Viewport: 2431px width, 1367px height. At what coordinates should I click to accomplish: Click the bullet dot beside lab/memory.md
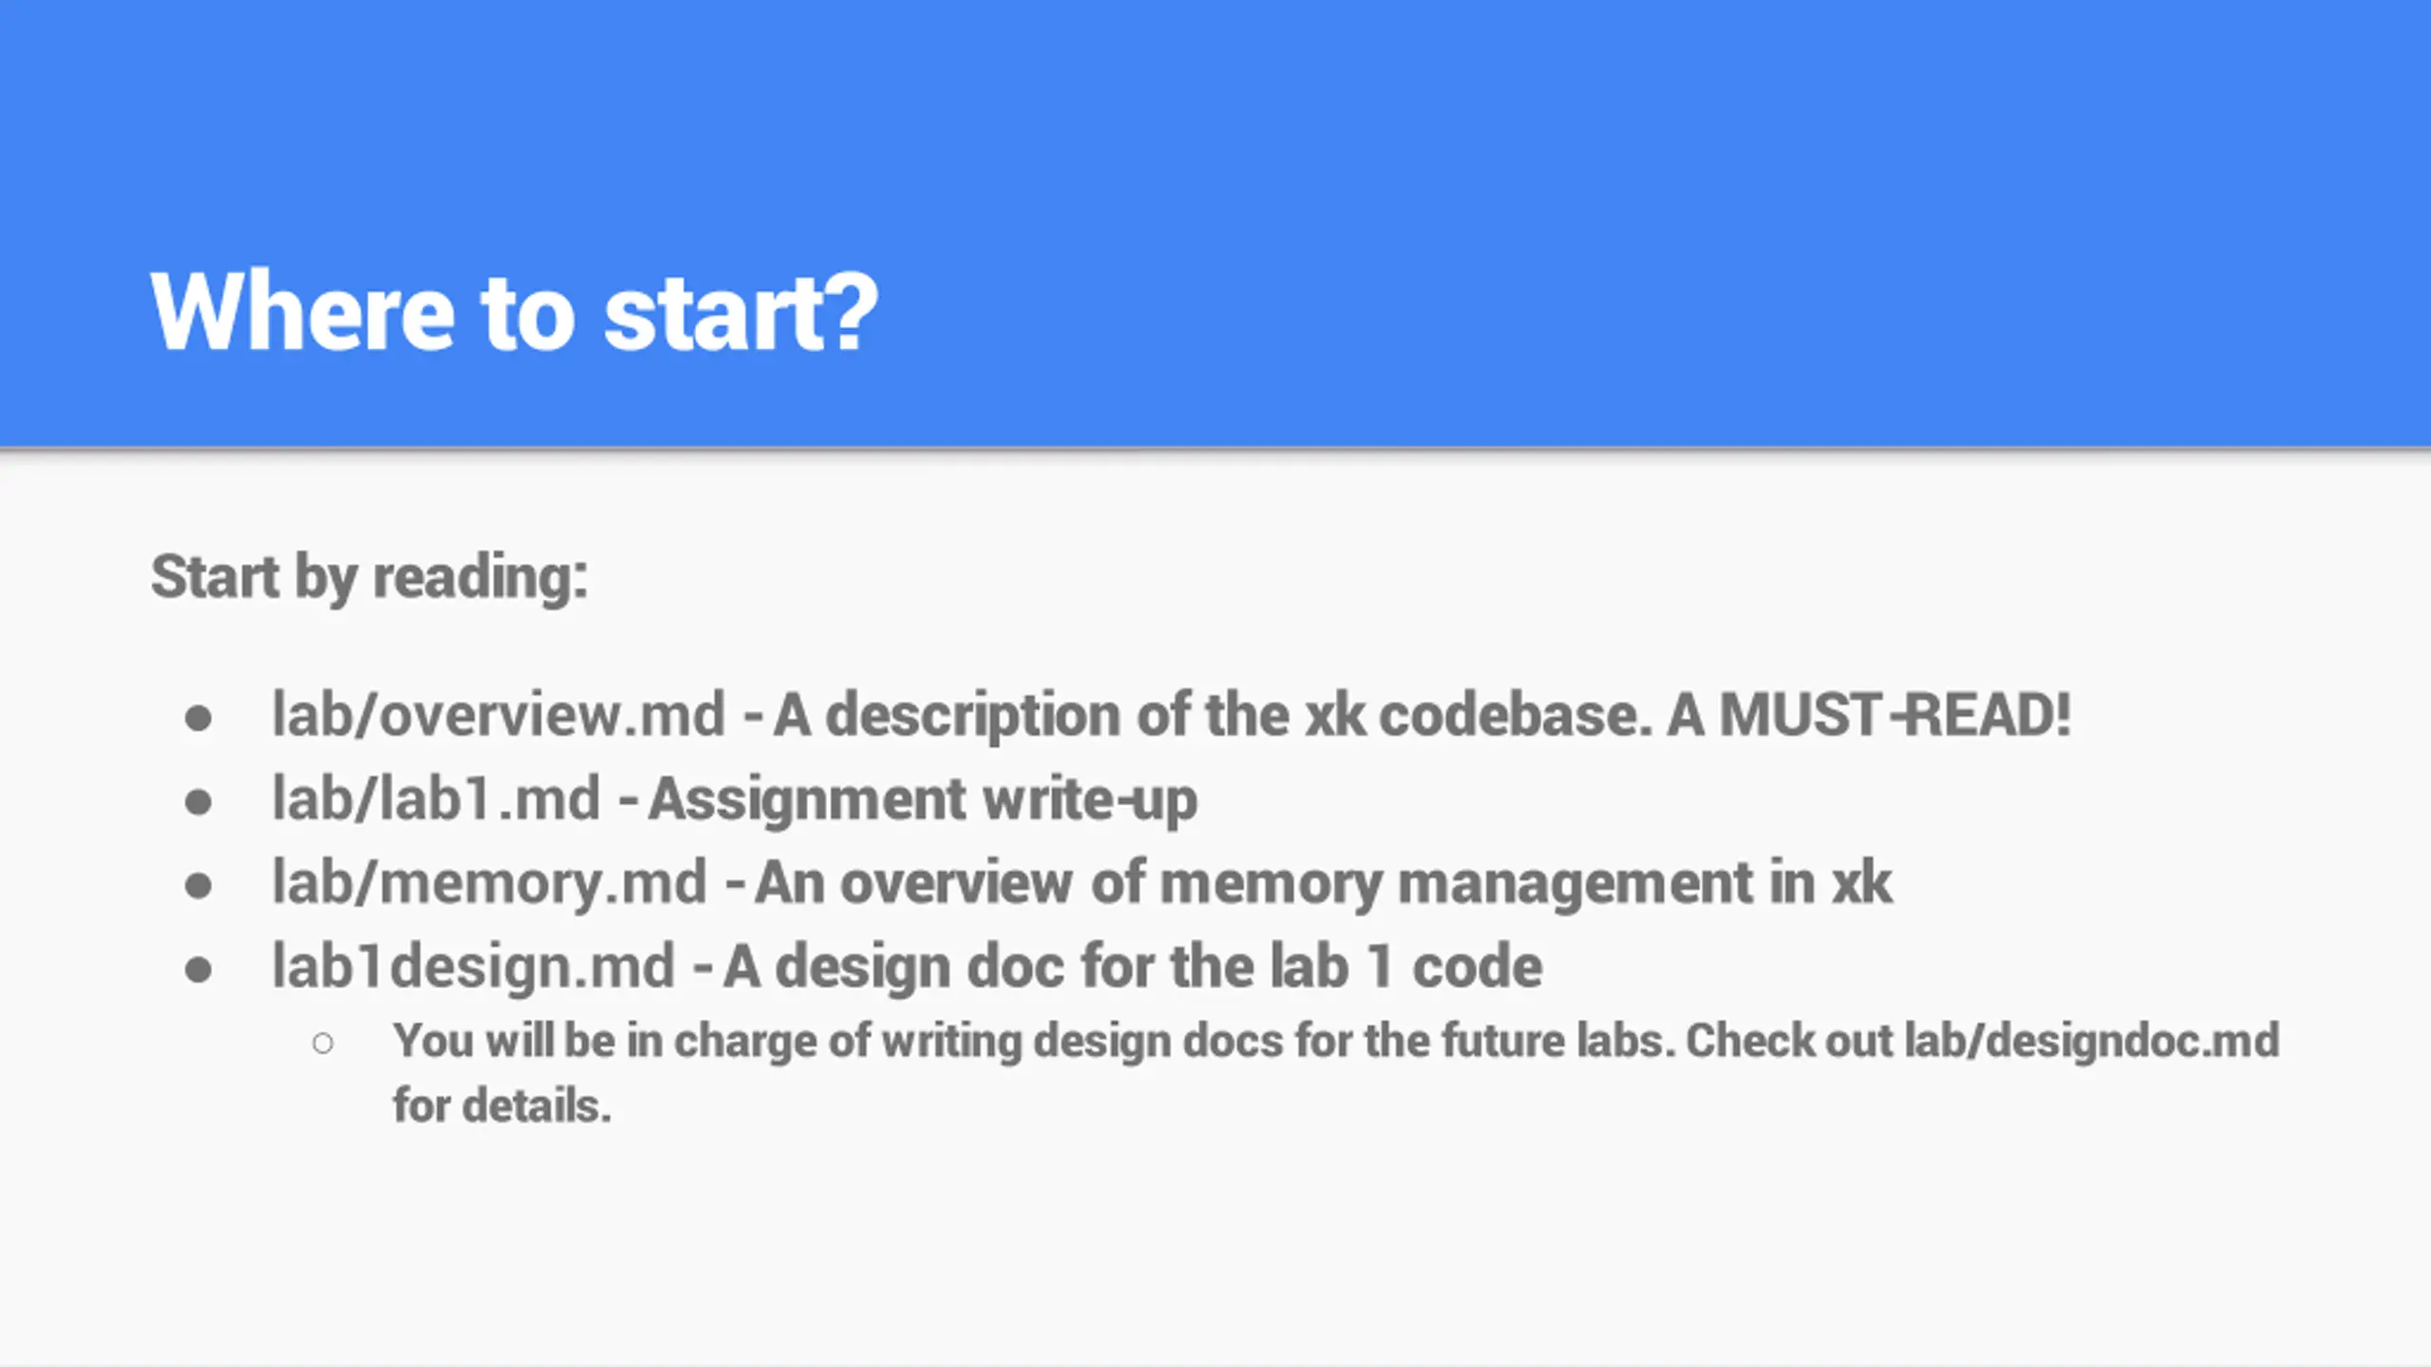pos(198,886)
